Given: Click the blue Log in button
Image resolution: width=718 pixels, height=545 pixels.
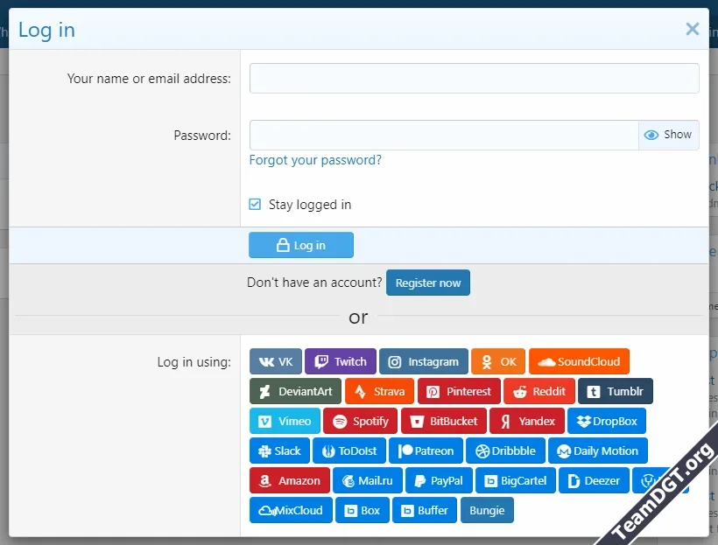Looking at the screenshot, I should pyautogui.click(x=300, y=245).
